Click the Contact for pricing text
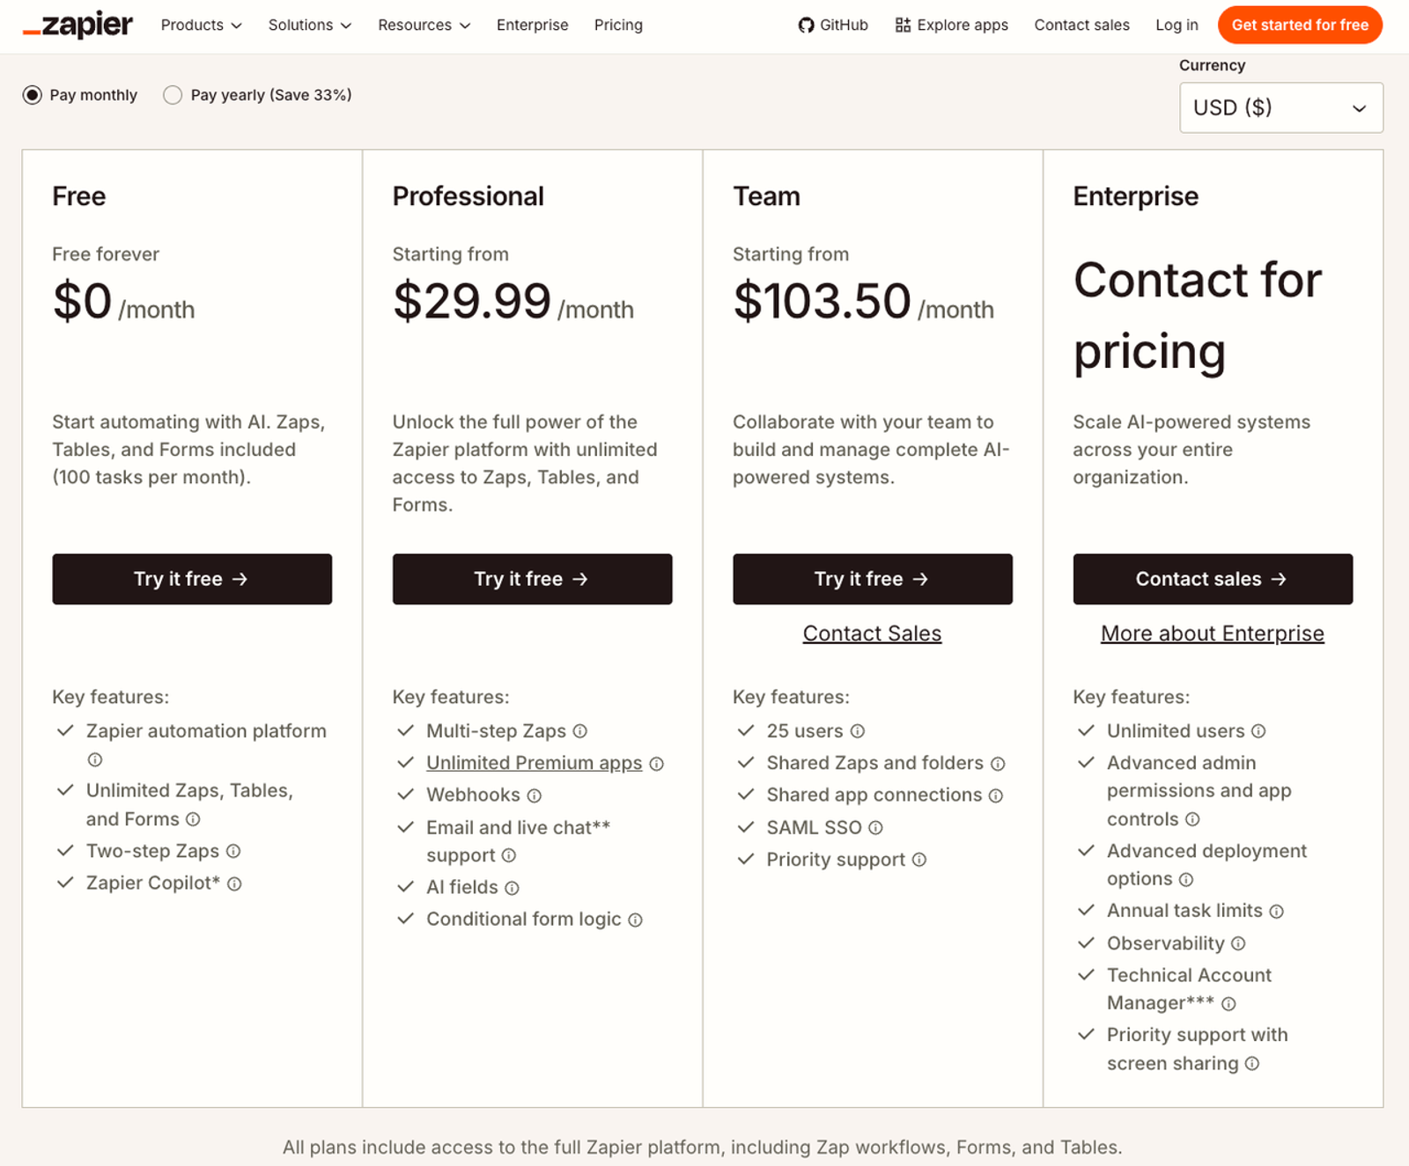Image resolution: width=1409 pixels, height=1166 pixels. [x=1198, y=315]
